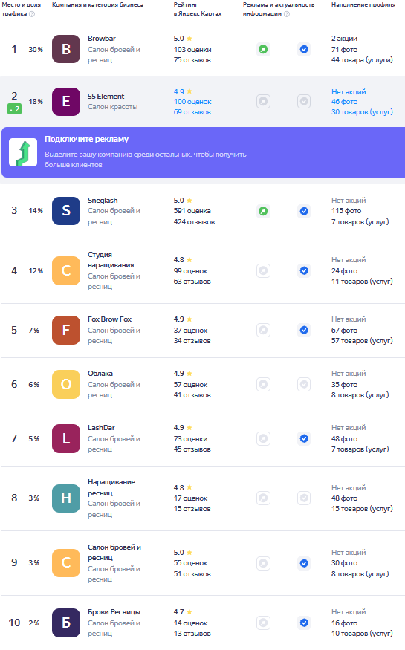
Task: Click grey verified badge in 55 Element row
Action: (304, 102)
